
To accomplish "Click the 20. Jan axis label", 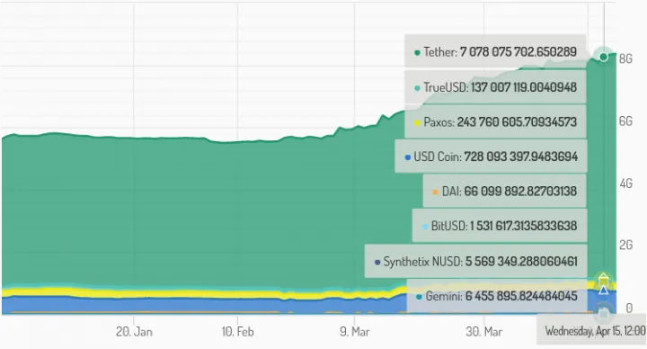I will tap(134, 332).
